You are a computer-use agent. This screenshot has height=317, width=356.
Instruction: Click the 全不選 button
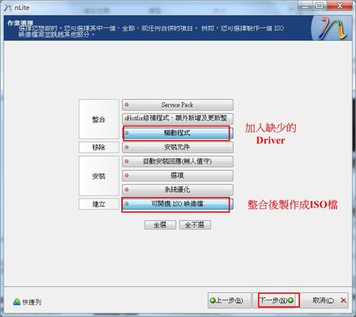[195, 225]
